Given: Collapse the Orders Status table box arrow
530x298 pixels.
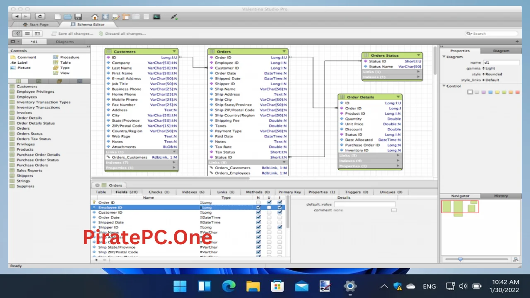Looking at the screenshot, I should coord(418,55).
